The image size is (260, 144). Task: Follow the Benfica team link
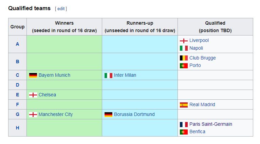point(197,131)
